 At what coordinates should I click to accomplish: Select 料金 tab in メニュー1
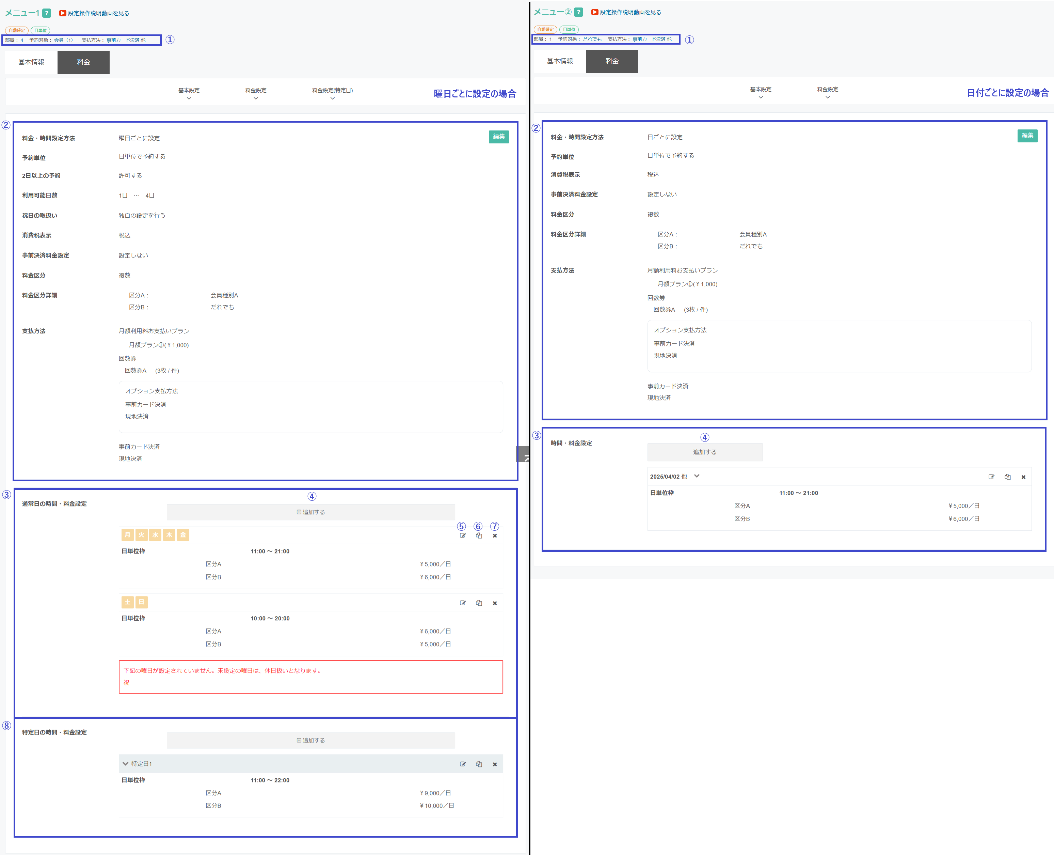point(84,62)
